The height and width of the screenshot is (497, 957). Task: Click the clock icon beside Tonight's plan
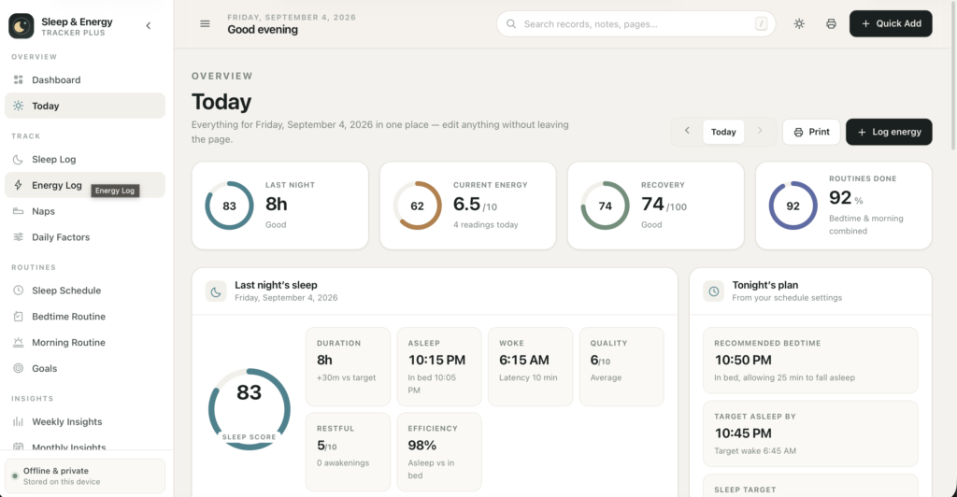tap(713, 291)
